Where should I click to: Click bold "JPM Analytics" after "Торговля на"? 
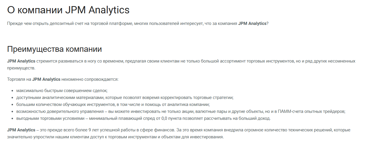point(46,79)
